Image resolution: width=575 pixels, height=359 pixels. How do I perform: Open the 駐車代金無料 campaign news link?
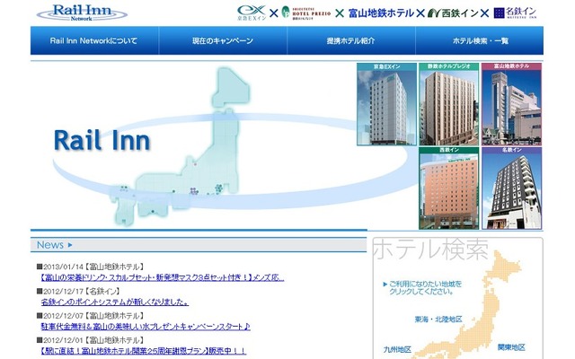tap(146, 327)
